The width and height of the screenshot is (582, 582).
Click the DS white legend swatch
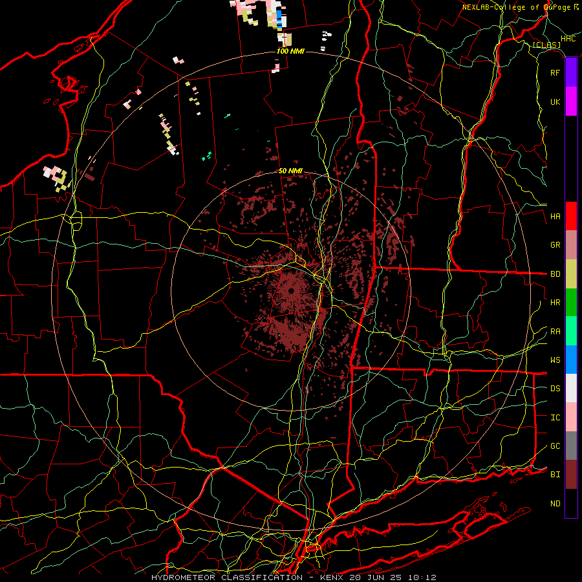click(x=571, y=388)
